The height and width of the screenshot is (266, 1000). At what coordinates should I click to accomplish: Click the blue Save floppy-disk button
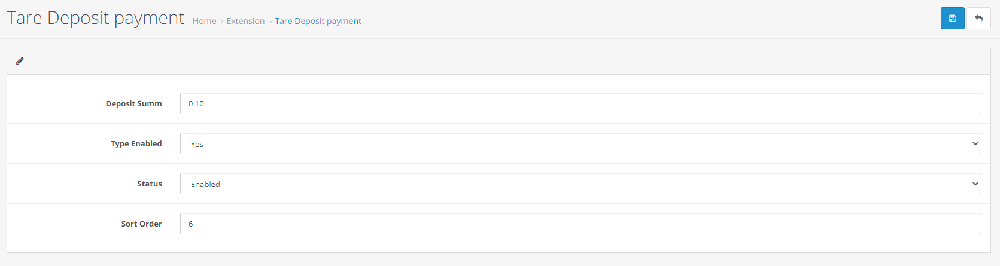tap(952, 19)
